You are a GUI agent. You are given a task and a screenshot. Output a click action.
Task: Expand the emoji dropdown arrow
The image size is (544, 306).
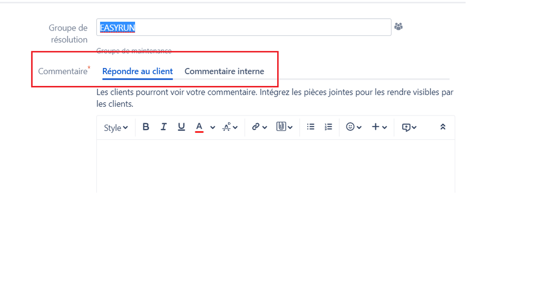(x=359, y=127)
